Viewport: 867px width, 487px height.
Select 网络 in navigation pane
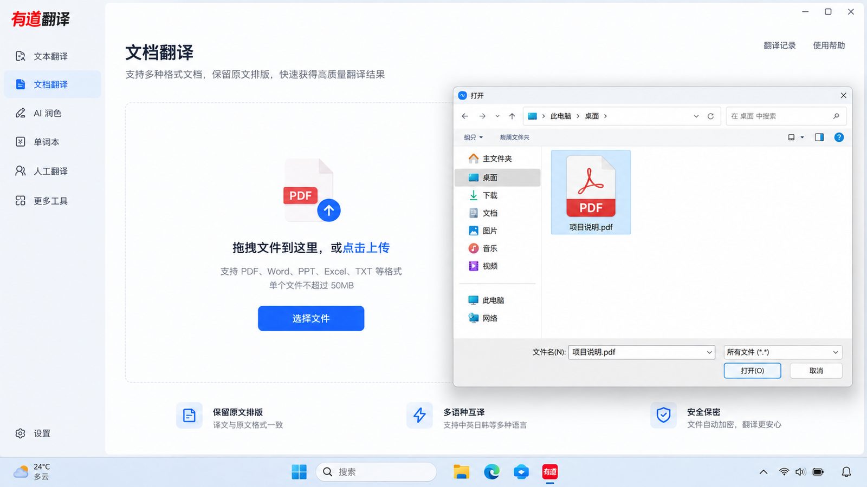pyautogui.click(x=497, y=318)
